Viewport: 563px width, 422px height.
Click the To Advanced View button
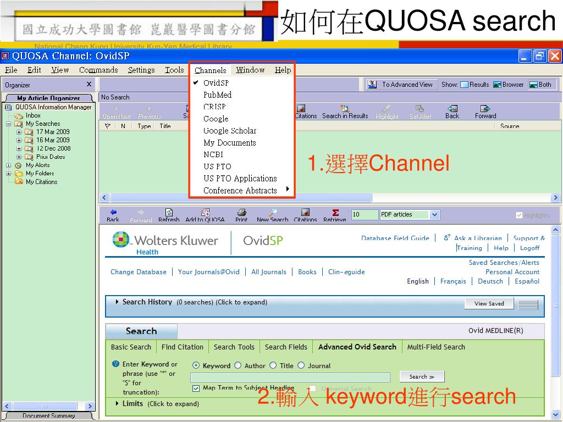(x=401, y=85)
